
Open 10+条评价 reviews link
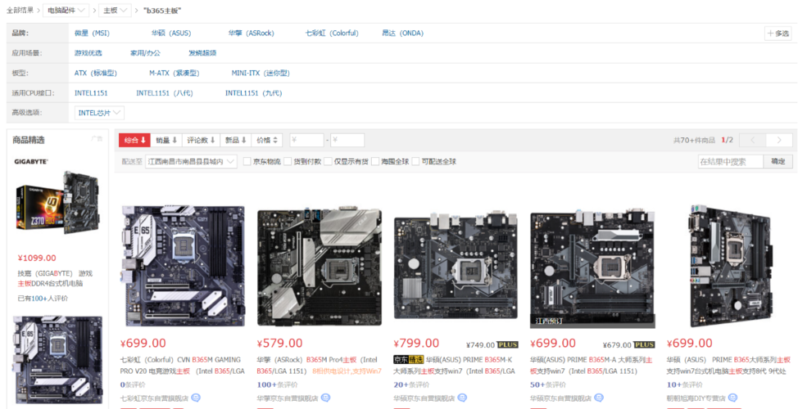coord(684,384)
